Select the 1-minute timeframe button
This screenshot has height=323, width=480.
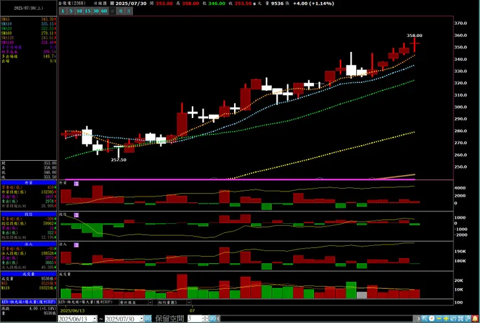point(62,11)
